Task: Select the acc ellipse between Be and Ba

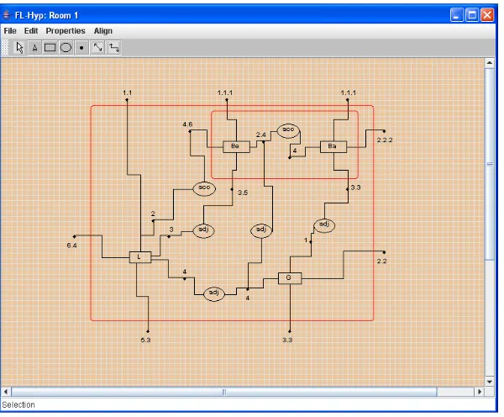Action: click(288, 130)
